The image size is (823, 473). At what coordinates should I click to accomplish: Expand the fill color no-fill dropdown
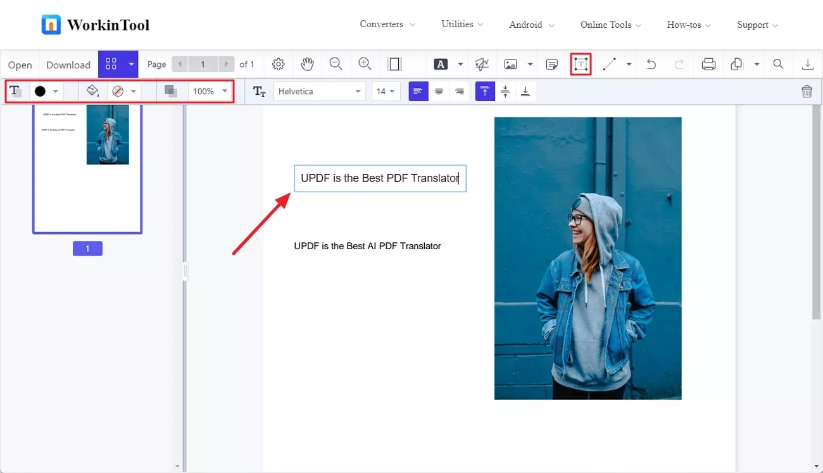[x=134, y=91]
